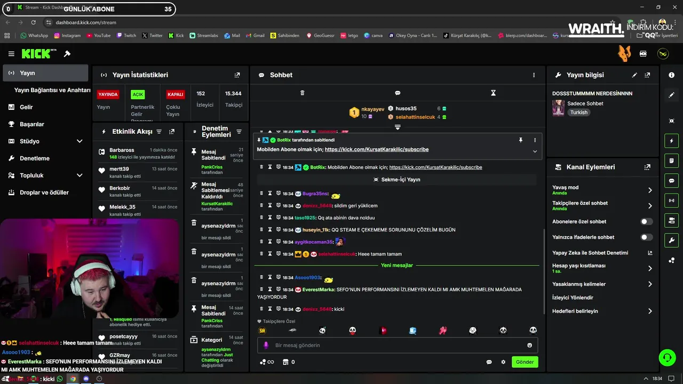Image resolution: width=683 pixels, height=384 pixels.
Task: Click the Turkish language tag
Action: (578, 113)
